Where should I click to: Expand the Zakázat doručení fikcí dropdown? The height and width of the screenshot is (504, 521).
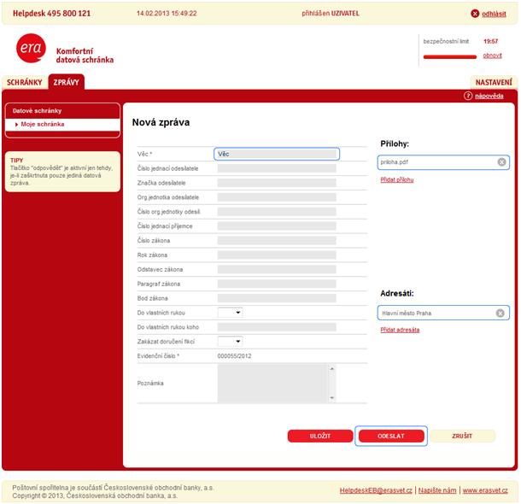pos(230,342)
